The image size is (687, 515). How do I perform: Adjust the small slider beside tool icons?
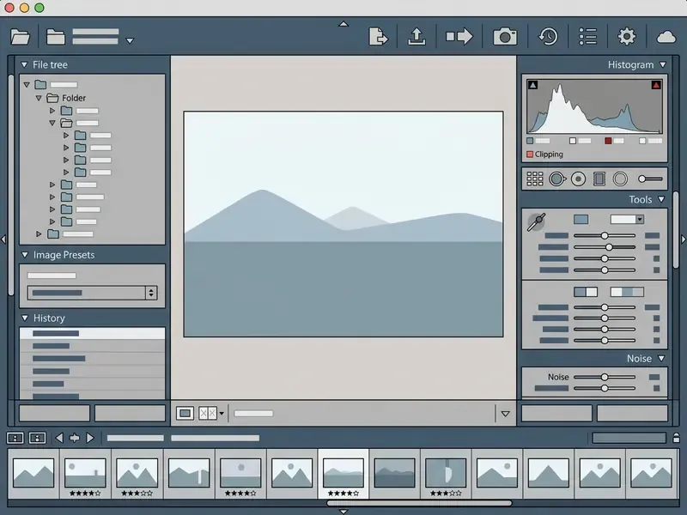650,179
